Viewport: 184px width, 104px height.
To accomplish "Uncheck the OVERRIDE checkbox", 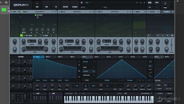I will [35, 15].
